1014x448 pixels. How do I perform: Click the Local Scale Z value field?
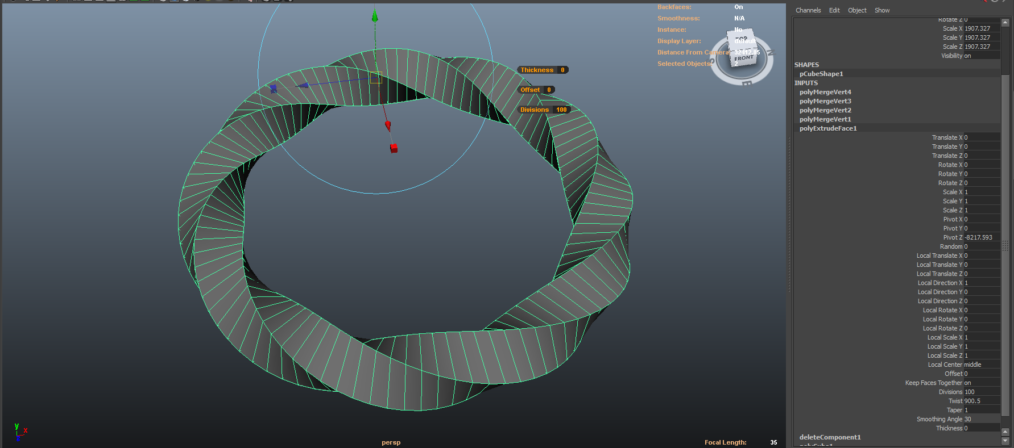[982, 355]
